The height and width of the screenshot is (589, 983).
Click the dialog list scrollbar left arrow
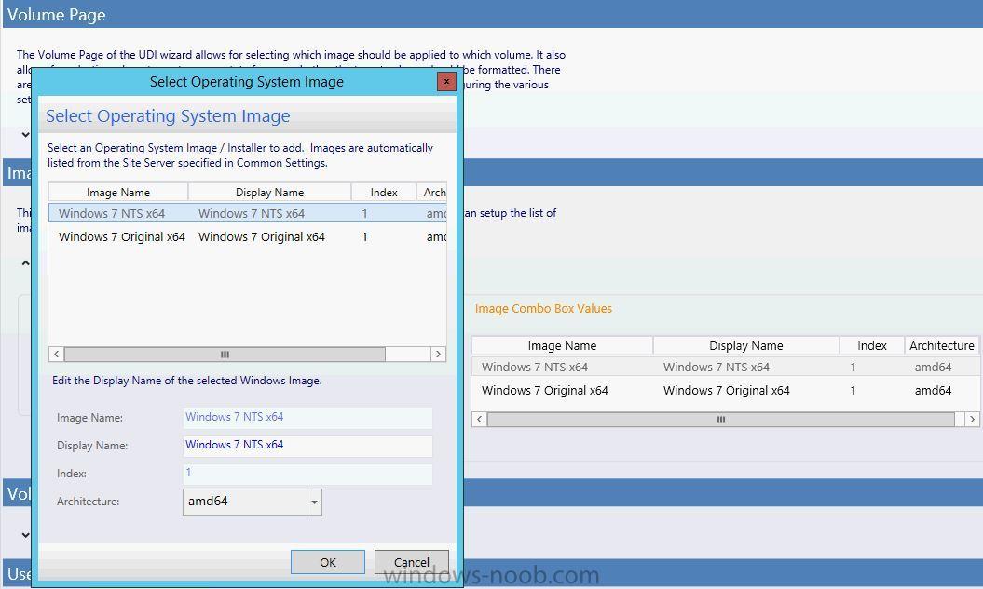coord(57,354)
